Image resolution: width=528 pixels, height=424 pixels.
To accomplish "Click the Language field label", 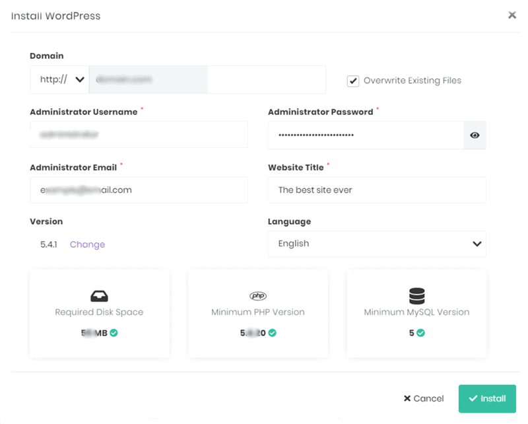I will click(x=290, y=222).
